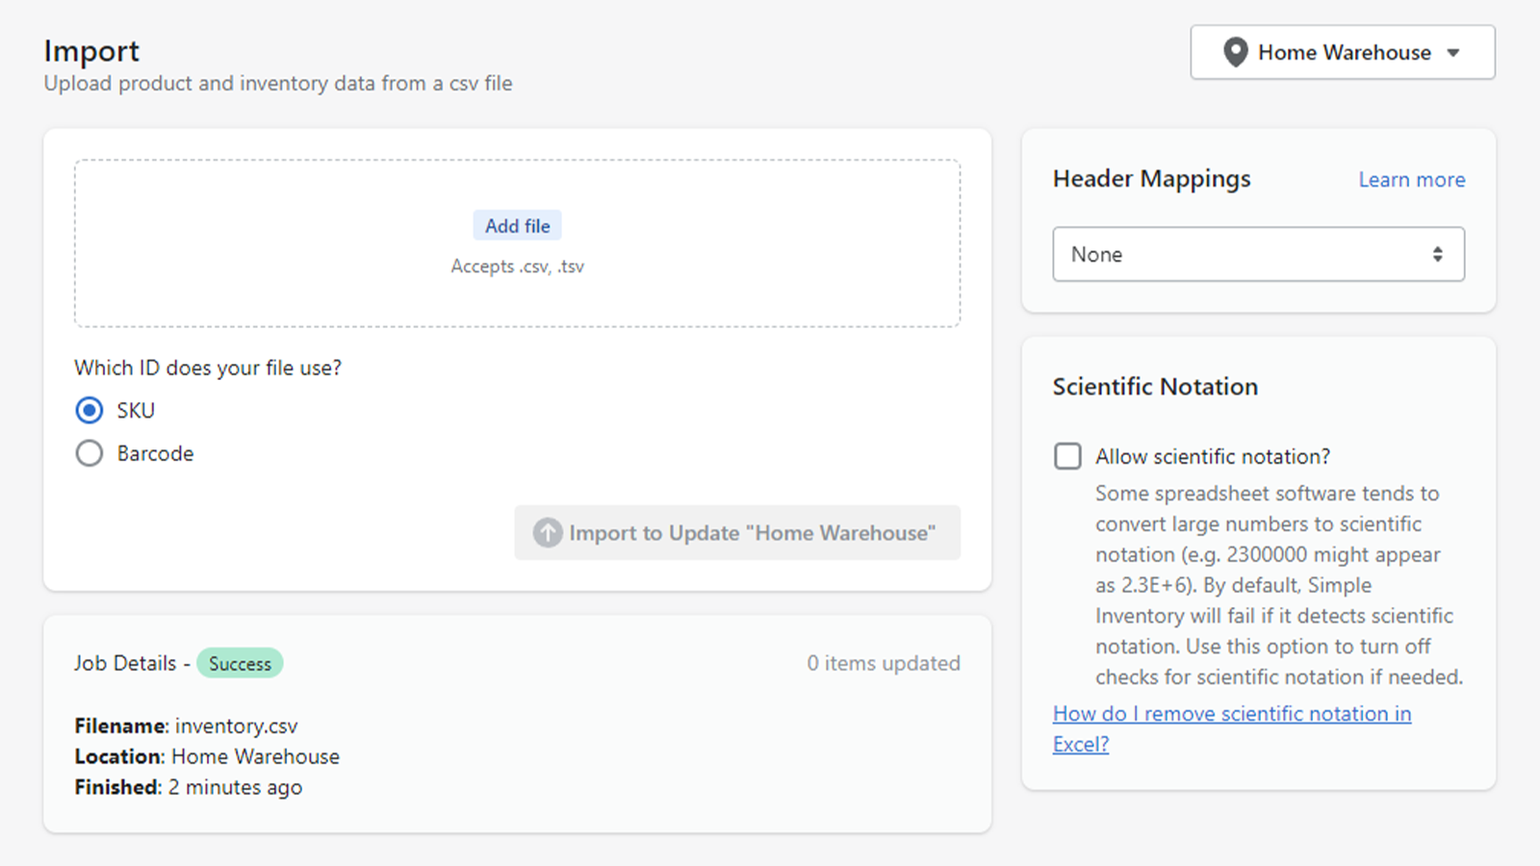Choose the Barcode radio option
1540x866 pixels.
click(x=90, y=453)
